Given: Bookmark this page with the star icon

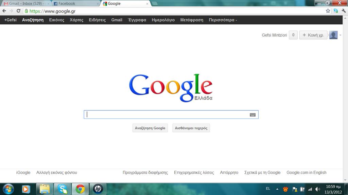Looking at the screenshot, I should (x=328, y=11).
